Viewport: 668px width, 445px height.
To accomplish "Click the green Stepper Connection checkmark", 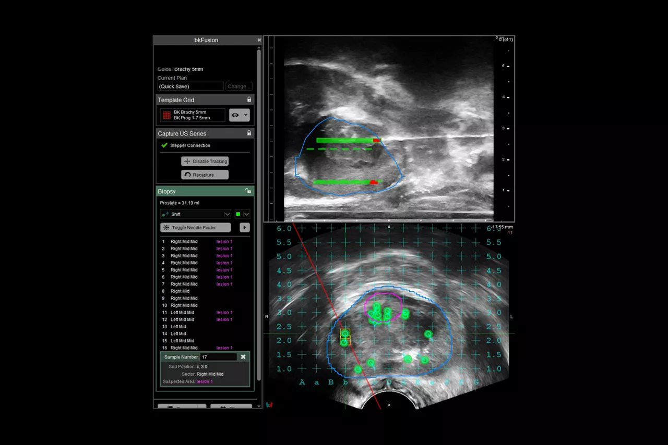I will point(164,145).
